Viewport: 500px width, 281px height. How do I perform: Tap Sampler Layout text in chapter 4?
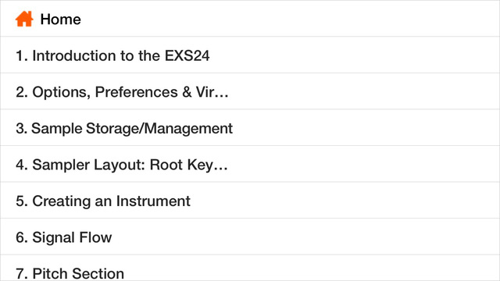[89, 165]
